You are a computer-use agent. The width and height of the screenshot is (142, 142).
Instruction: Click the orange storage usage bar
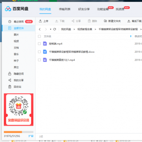click(13, 132)
